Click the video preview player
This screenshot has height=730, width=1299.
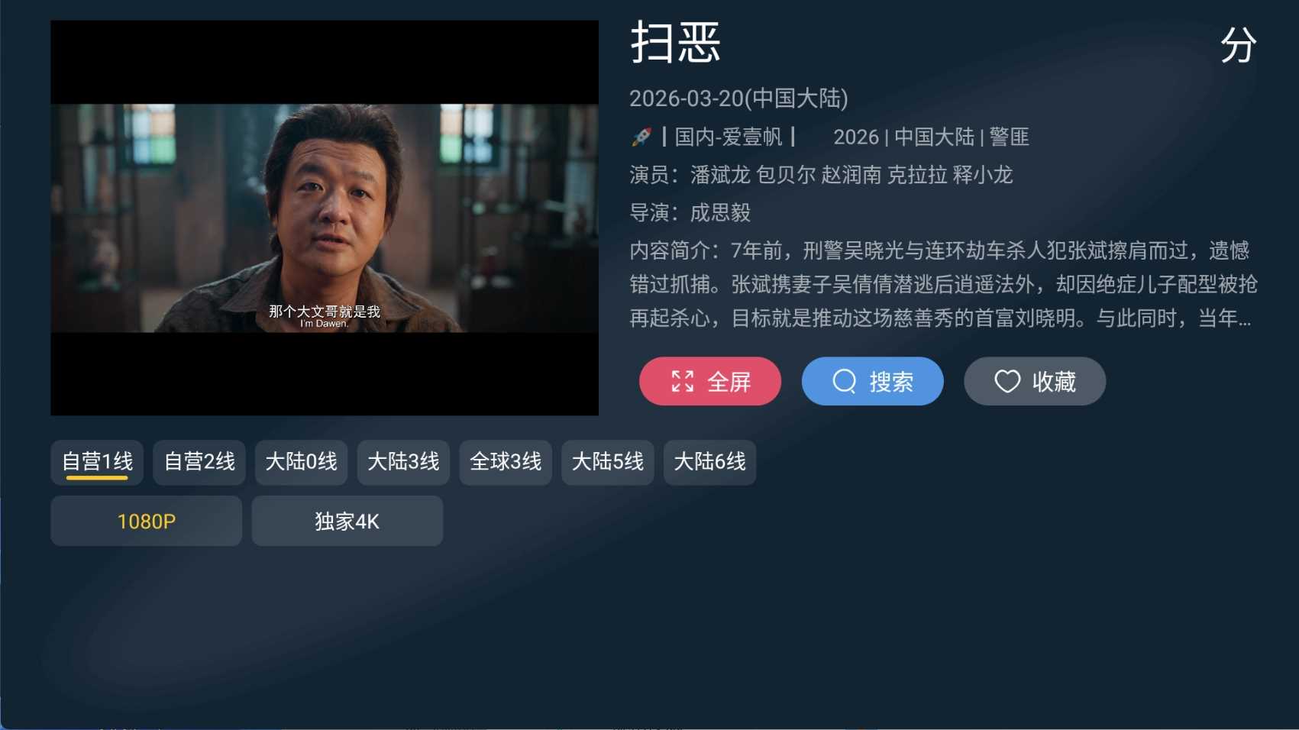(325, 218)
